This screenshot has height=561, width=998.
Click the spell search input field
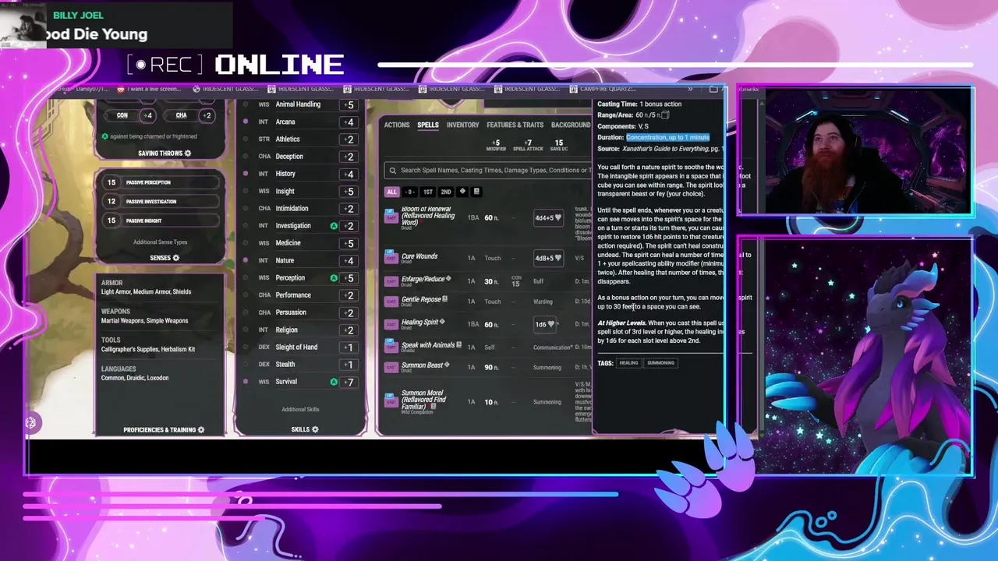tap(488, 170)
